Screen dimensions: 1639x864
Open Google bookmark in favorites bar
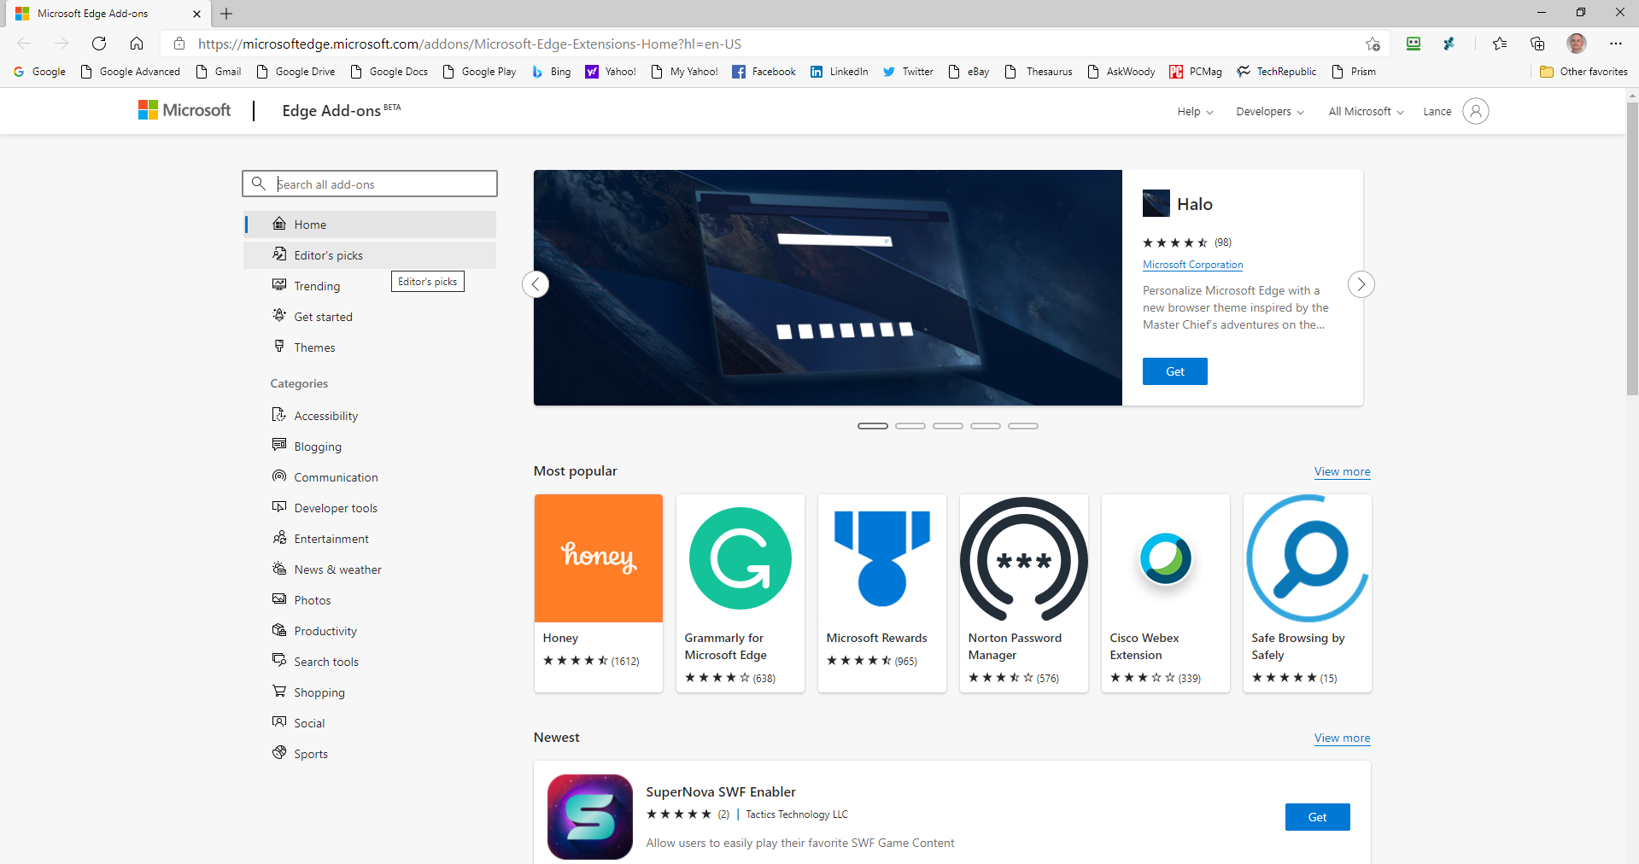pyautogui.click(x=39, y=72)
